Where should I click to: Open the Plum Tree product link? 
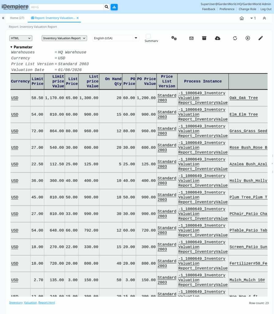(248, 197)
